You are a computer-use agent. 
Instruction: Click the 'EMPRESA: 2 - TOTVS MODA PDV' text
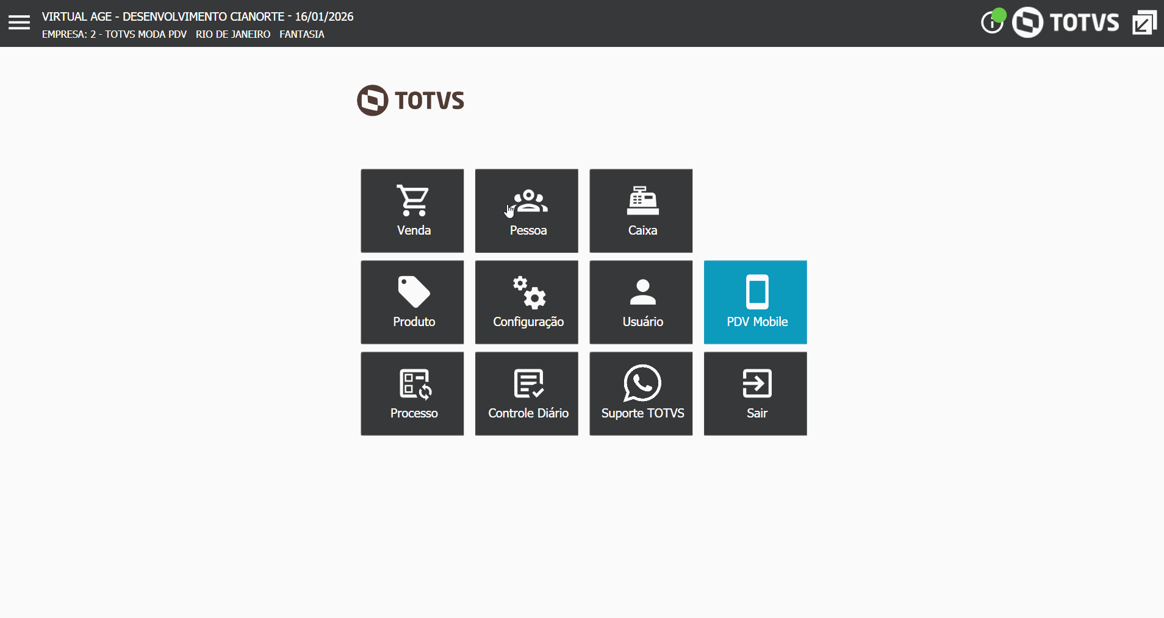[115, 34]
